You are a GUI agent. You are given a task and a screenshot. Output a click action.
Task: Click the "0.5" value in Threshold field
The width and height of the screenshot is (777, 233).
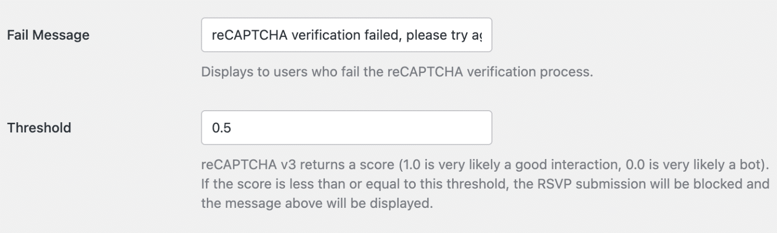tap(221, 128)
